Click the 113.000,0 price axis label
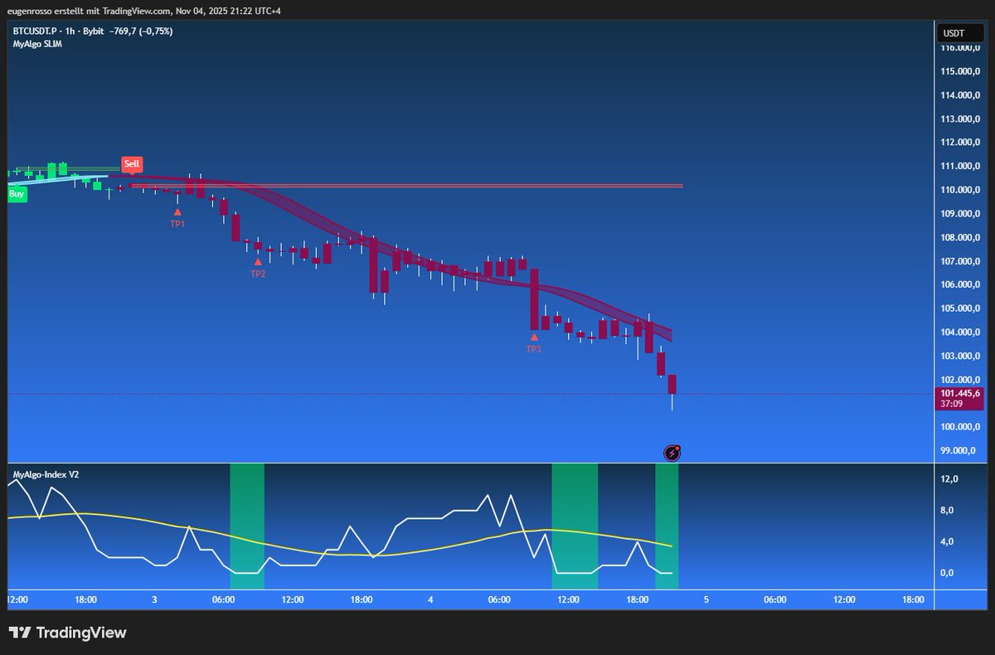The image size is (995, 655). pos(960,119)
